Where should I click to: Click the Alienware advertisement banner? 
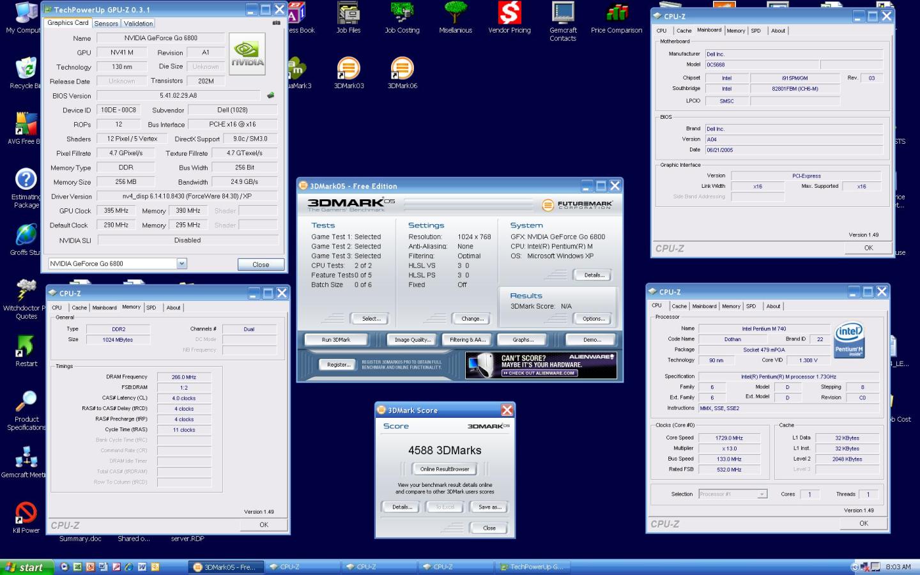click(x=541, y=365)
